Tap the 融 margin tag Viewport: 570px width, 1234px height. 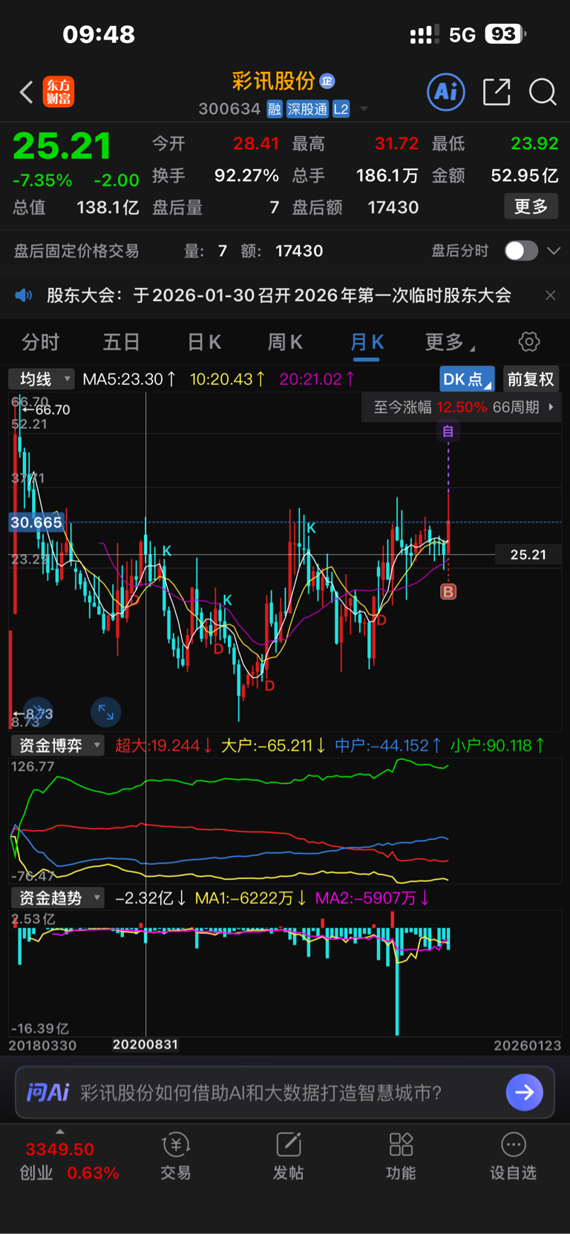coord(275,109)
